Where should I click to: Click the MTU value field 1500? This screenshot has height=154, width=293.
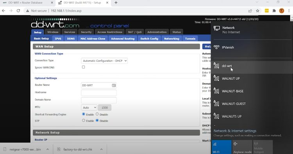[x=105, y=107]
